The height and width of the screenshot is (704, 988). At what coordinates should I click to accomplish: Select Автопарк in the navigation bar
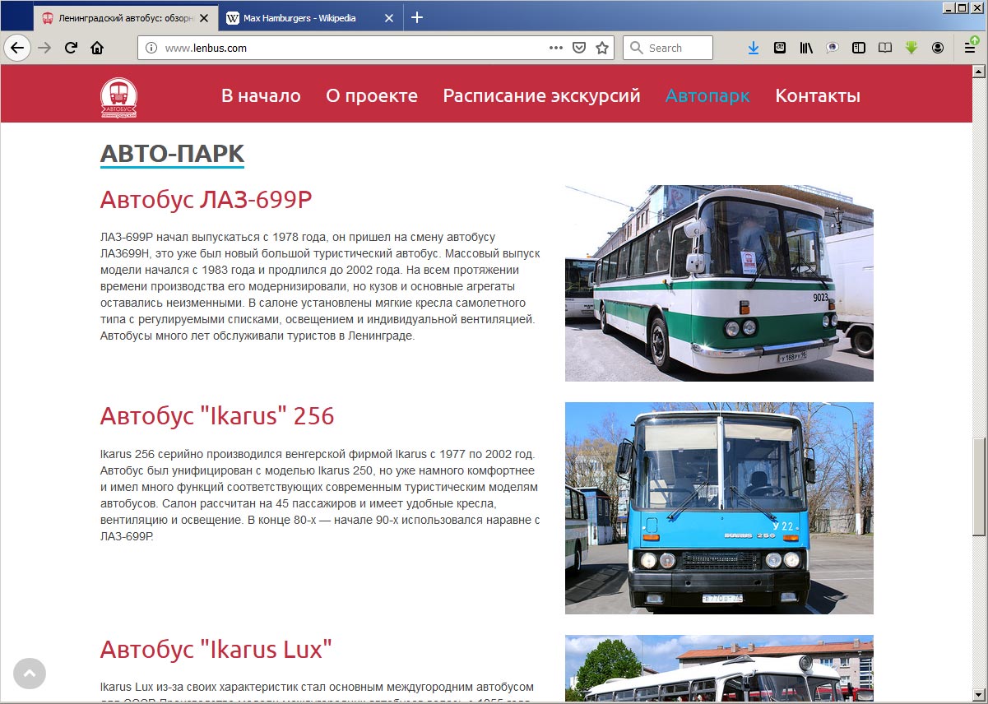(x=707, y=96)
